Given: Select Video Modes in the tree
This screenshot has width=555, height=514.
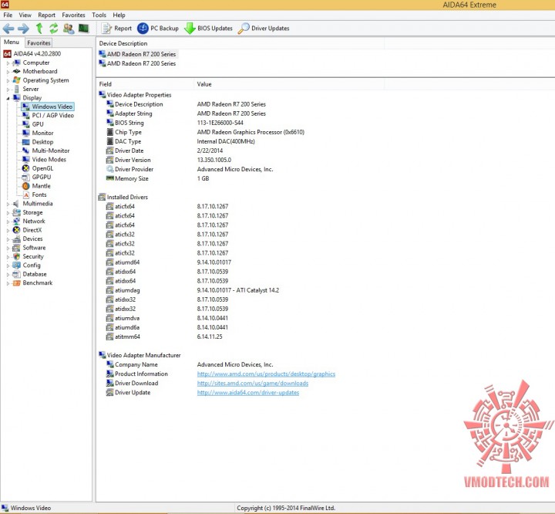Looking at the screenshot, I should 49,160.
